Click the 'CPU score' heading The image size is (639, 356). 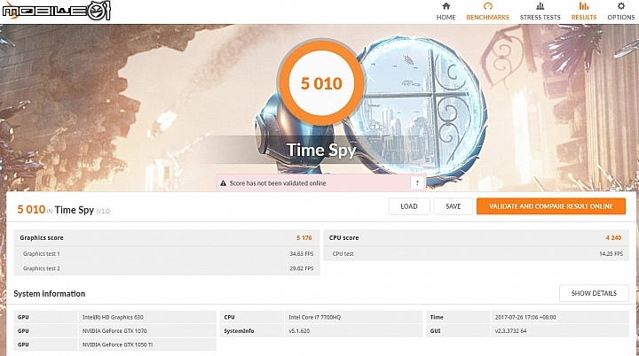coord(343,238)
